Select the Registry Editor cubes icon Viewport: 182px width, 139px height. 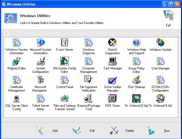(17, 61)
